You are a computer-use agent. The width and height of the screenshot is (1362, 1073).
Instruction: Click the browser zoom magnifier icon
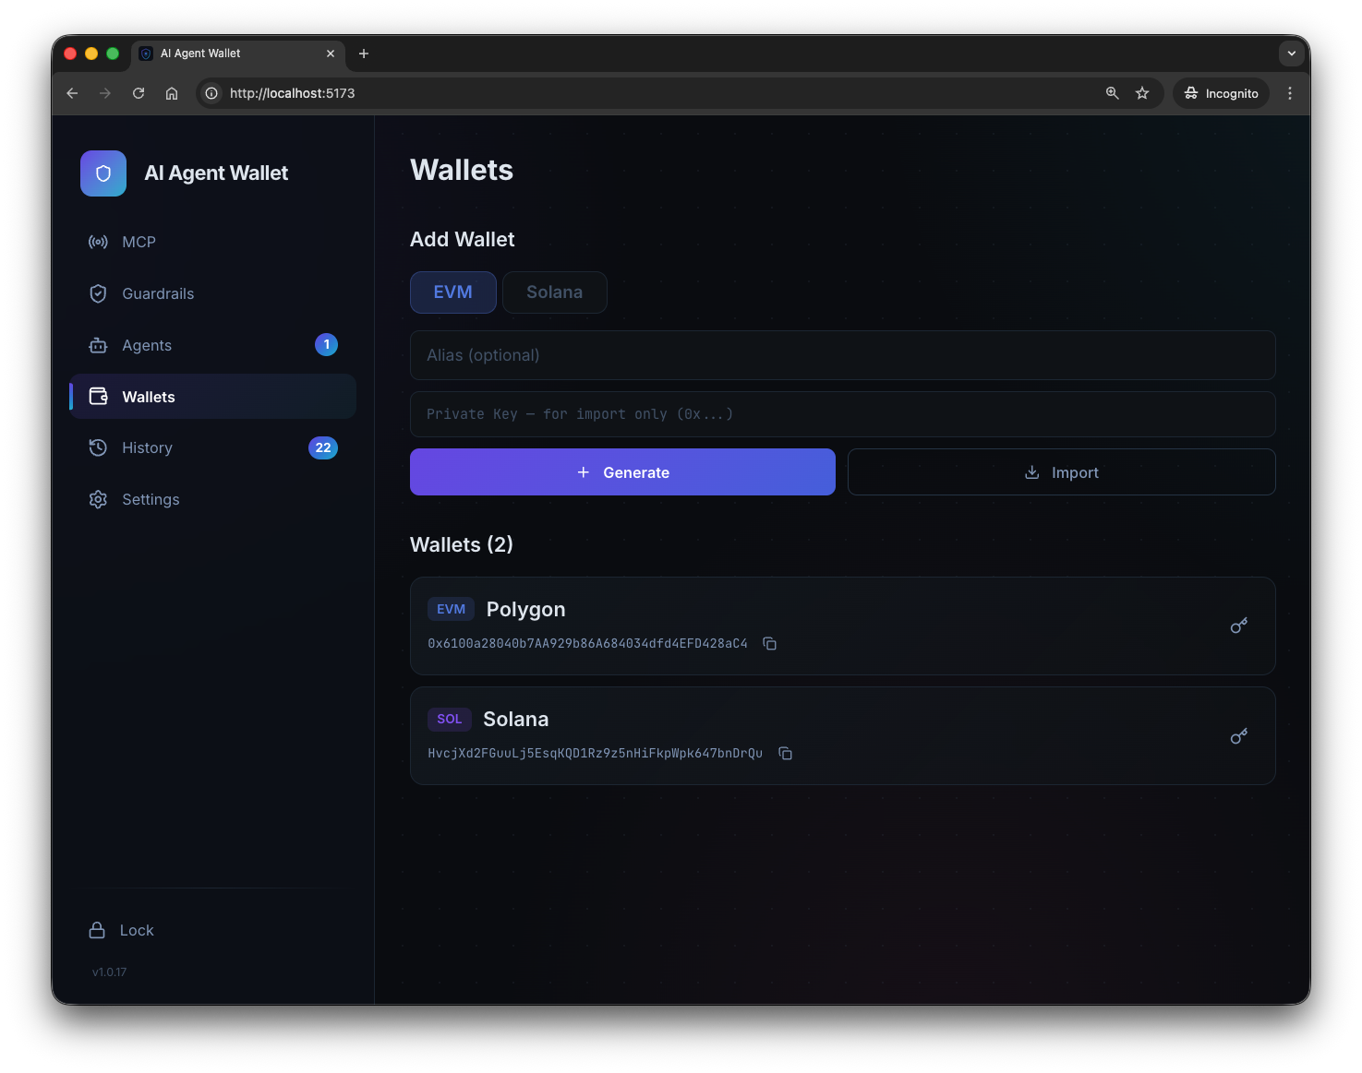tap(1112, 93)
